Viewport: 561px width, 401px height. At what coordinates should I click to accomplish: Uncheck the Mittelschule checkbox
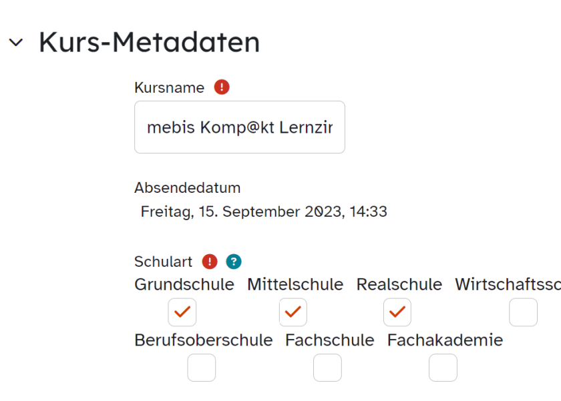point(293,312)
